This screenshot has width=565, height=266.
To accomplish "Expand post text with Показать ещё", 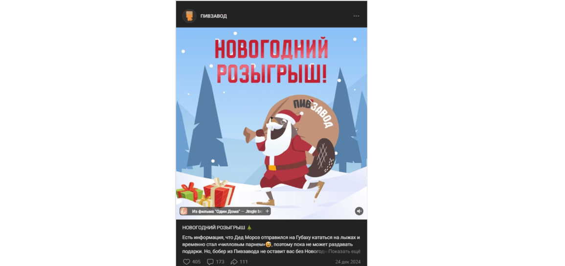I will (344, 252).
